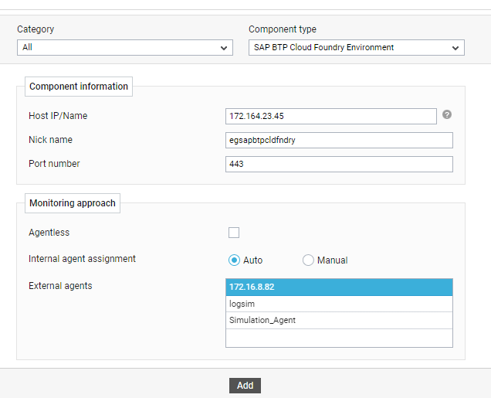Viewport: 491px width, 398px height.
Task: Click the Nick name field egsapbtpcldfndry
Action: (x=339, y=140)
